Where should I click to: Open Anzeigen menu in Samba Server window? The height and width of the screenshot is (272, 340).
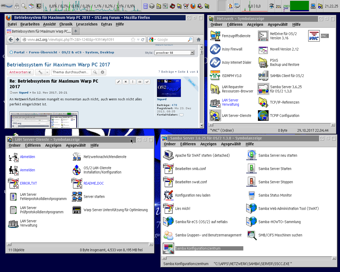point(209,144)
